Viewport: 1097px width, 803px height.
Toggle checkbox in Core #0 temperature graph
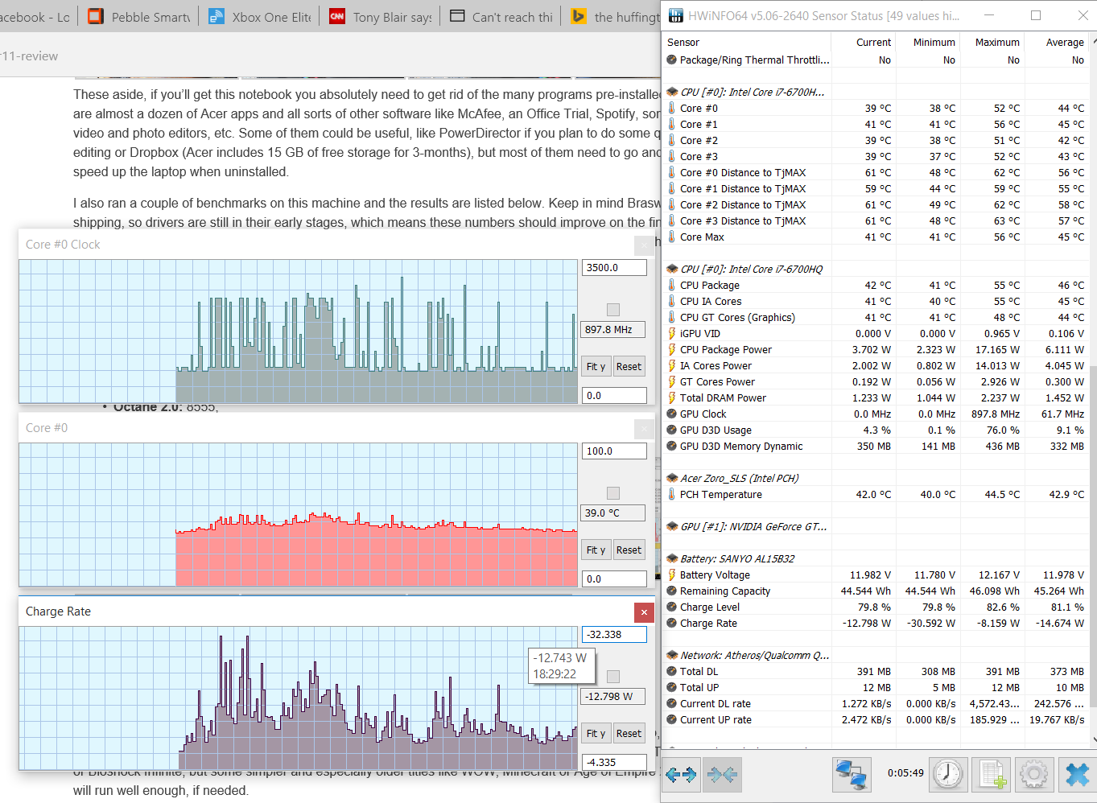(x=613, y=493)
